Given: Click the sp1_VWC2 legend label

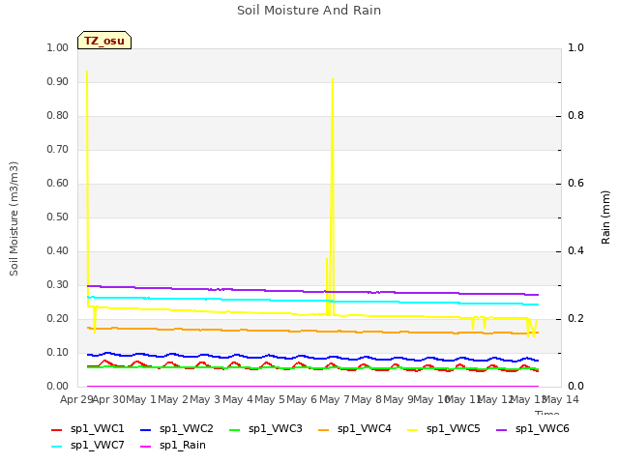Looking at the screenshot, I should pyautogui.click(x=187, y=429).
